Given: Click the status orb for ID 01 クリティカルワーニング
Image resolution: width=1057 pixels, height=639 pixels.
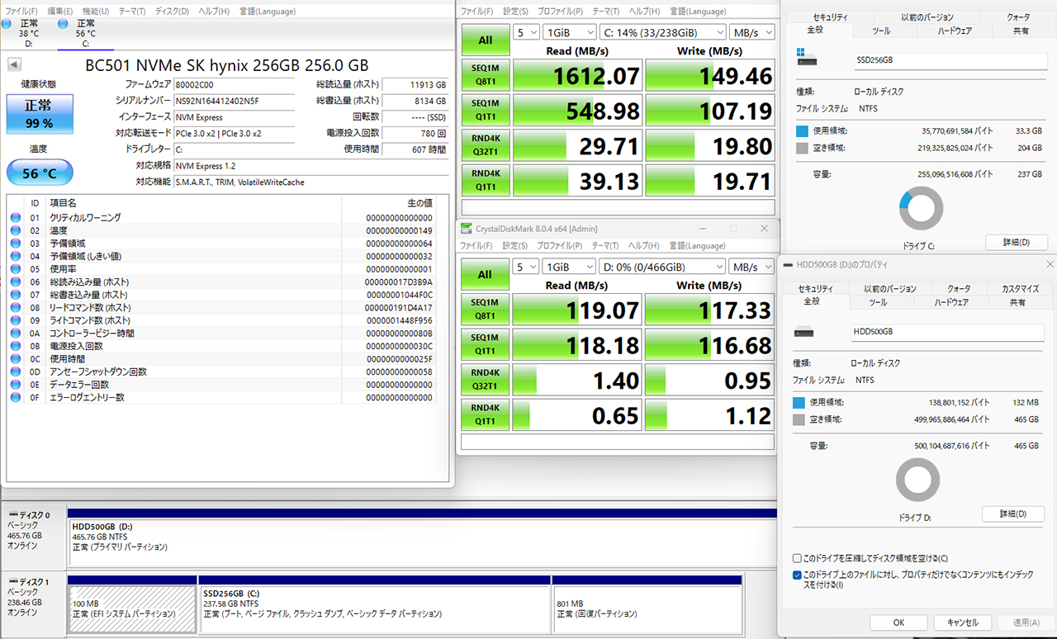Looking at the screenshot, I should click(16, 218).
